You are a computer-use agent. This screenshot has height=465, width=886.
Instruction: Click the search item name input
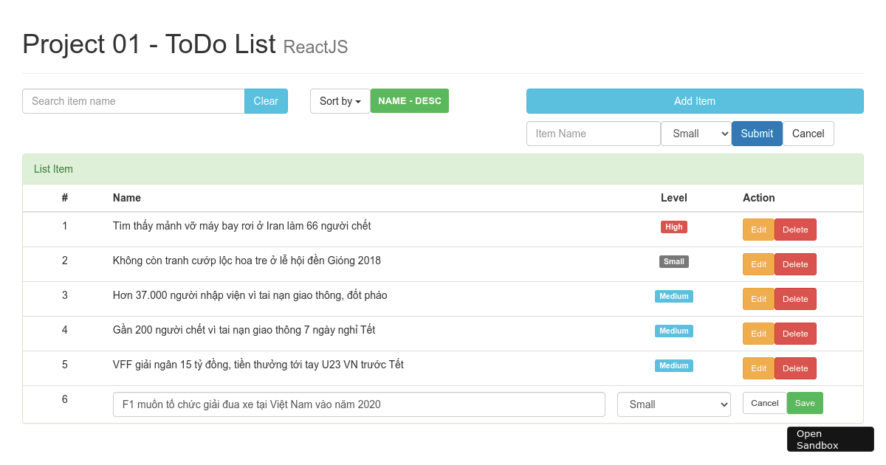(x=133, y=100)
